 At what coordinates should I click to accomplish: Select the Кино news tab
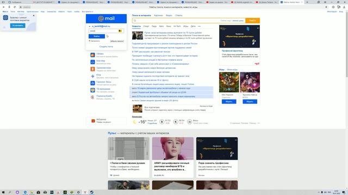[169, 27]
